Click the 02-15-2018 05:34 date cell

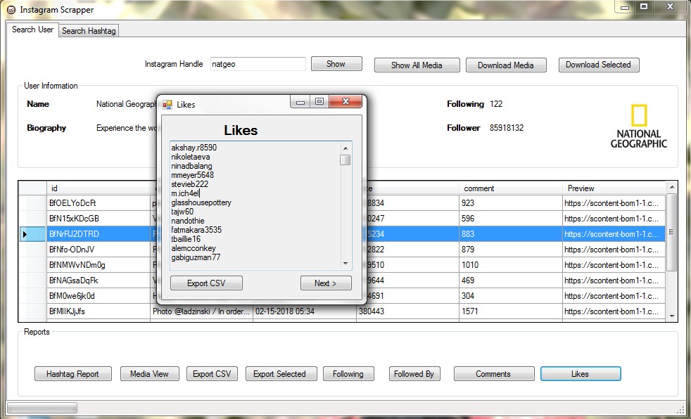tap(305, 311)
